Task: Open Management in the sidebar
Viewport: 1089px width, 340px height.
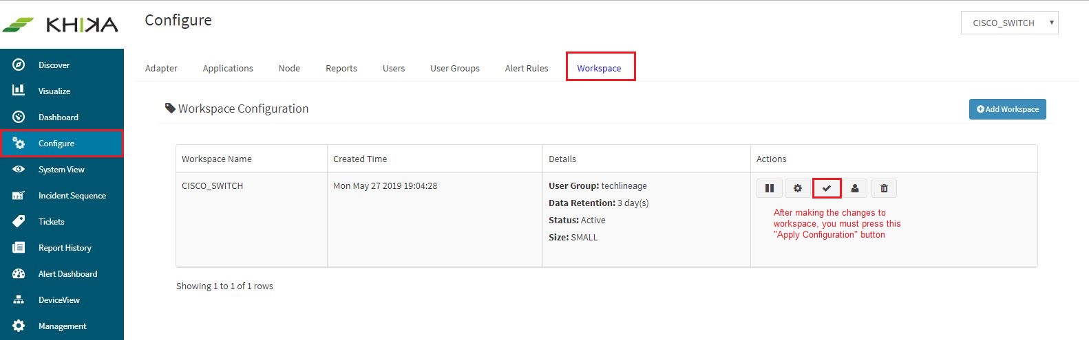Action: click(x=62, y=326)
